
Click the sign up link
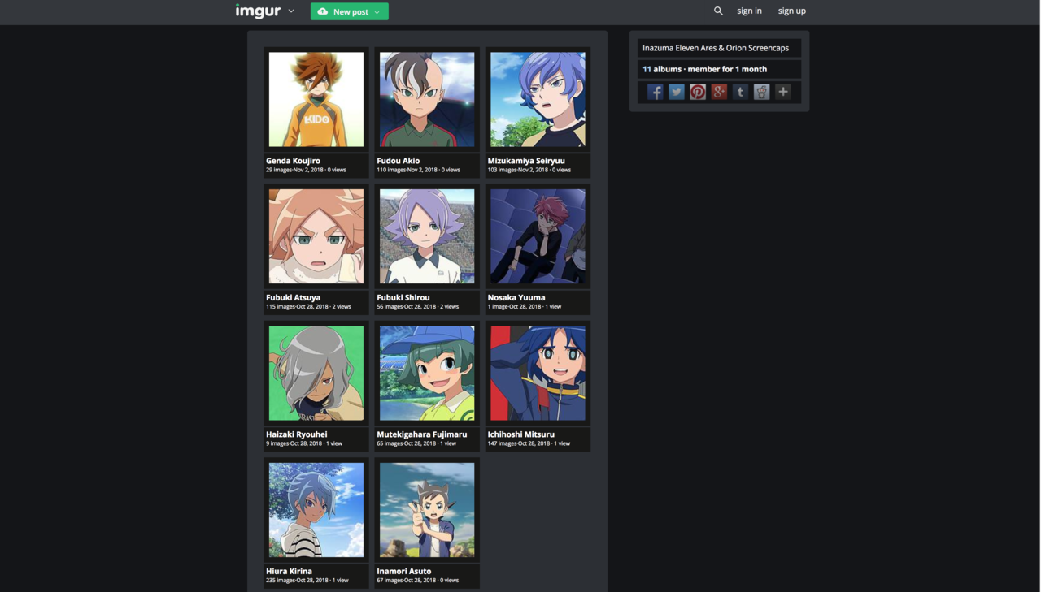click(791, 11)
